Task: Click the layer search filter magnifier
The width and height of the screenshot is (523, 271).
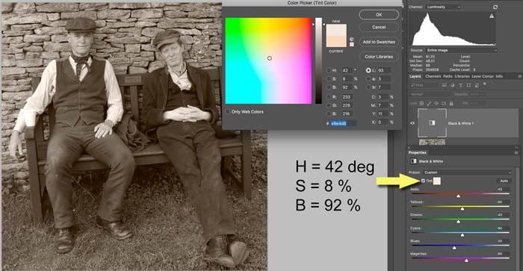Action: point(413,85)
